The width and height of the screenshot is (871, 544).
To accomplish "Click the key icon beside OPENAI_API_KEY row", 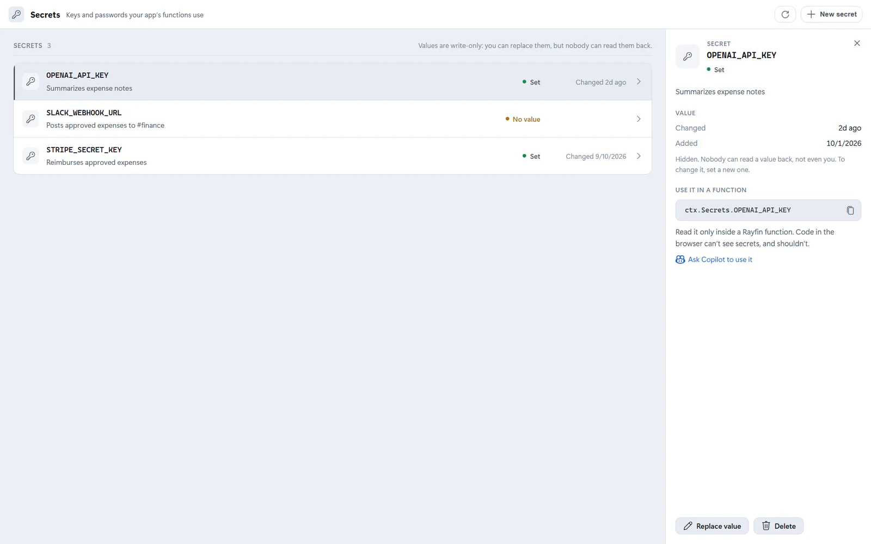I will click(30, 82).
